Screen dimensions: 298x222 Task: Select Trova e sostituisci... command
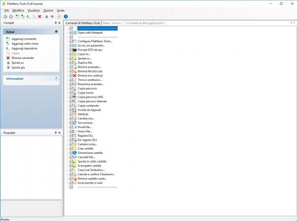90,80
